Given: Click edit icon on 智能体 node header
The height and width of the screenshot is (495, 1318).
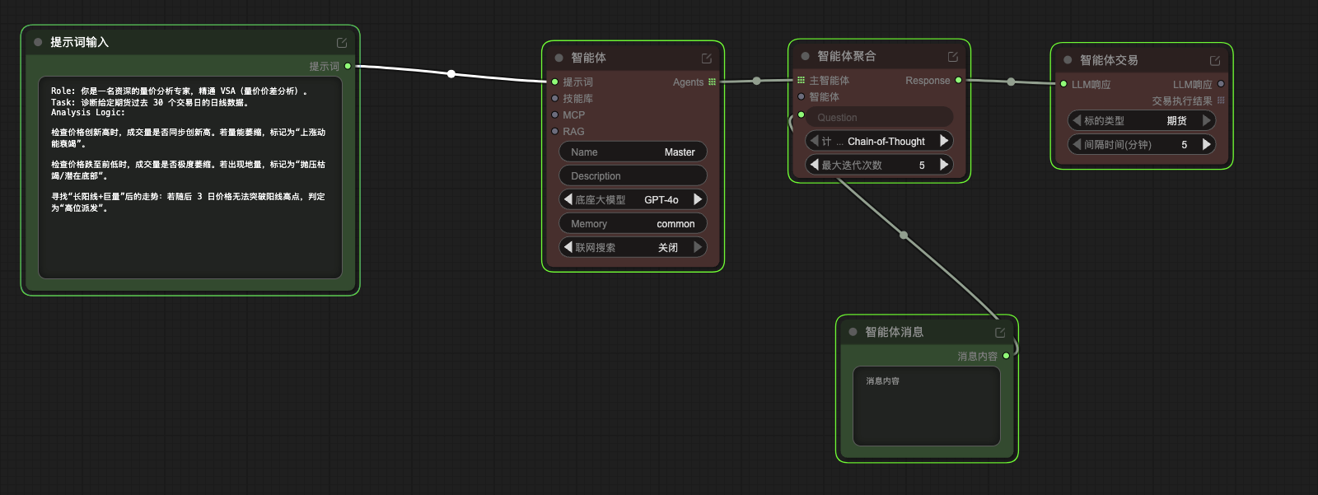Looking at the screenshot, I should (x=706, y=58).
